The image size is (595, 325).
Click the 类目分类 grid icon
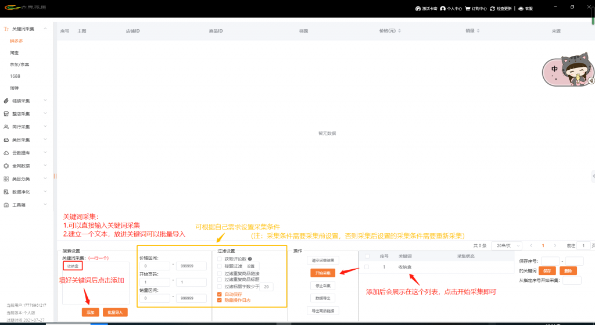point(6,179)
